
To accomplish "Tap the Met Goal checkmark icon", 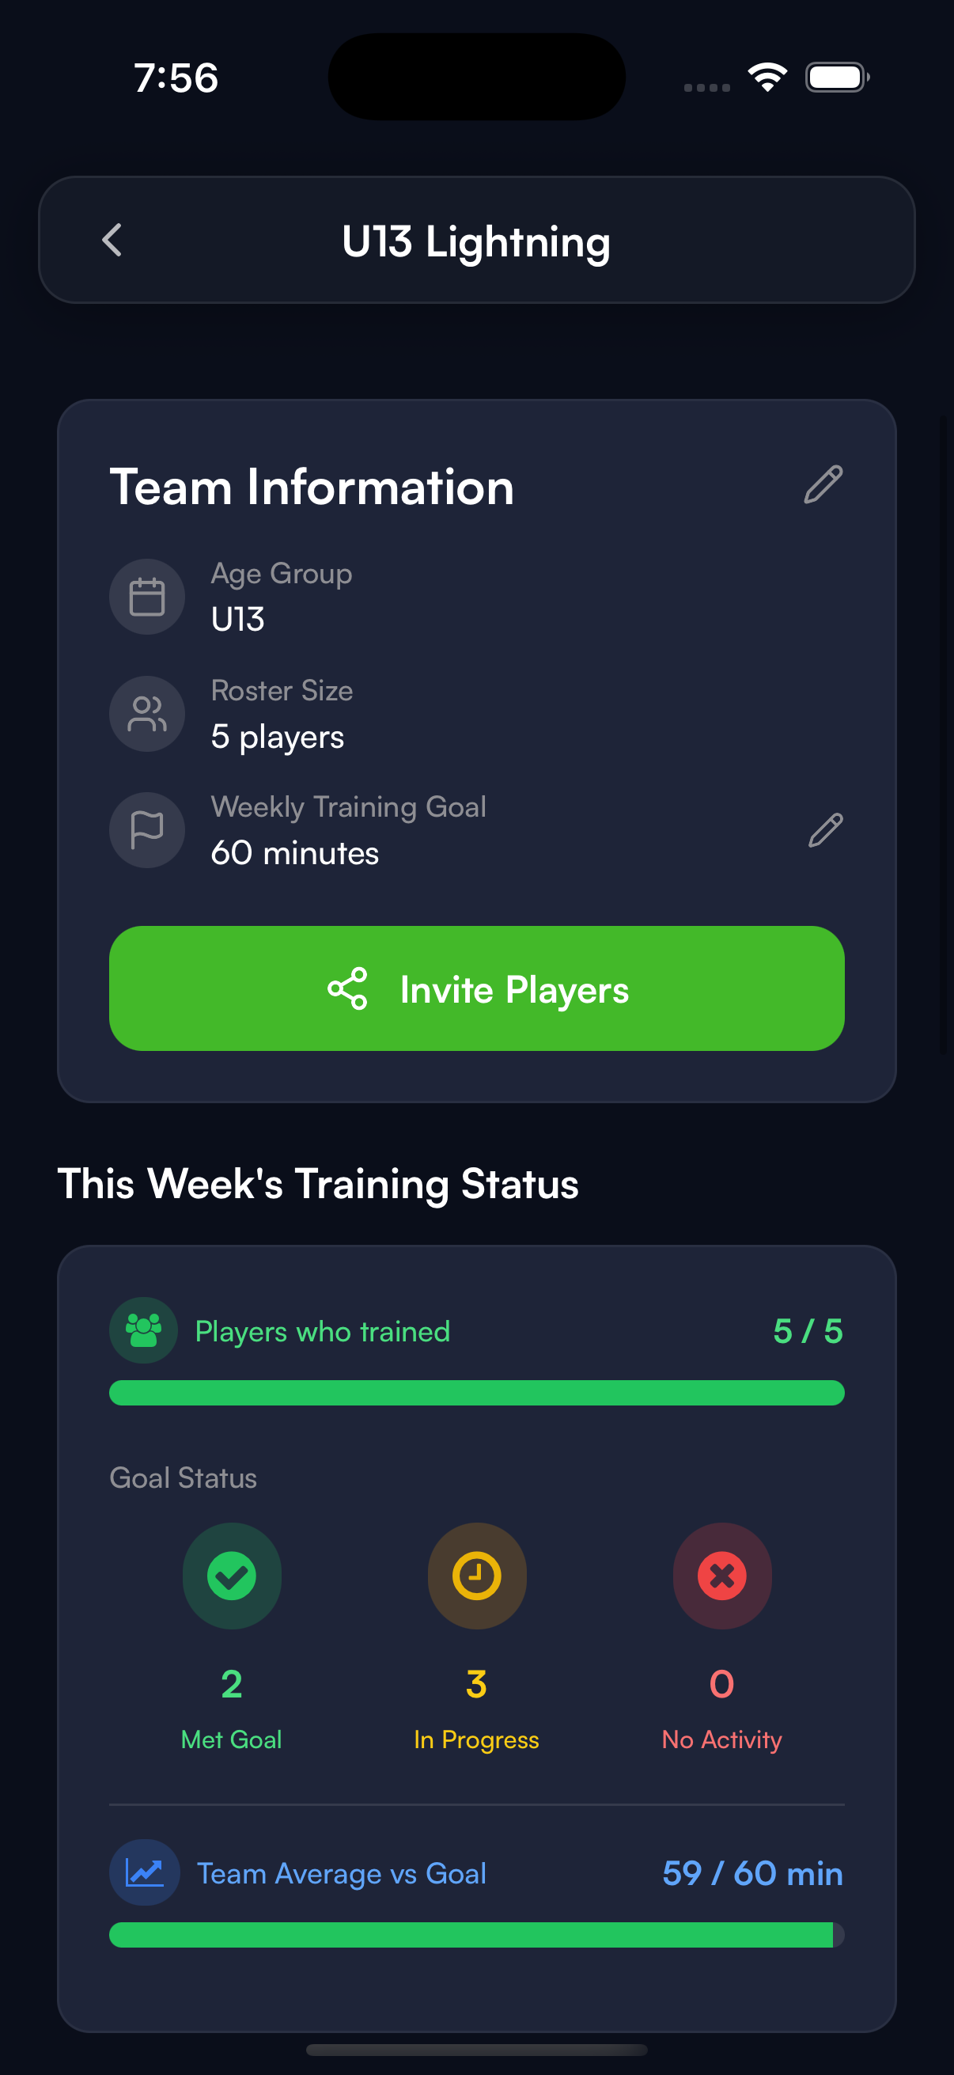I will 232,1576.
